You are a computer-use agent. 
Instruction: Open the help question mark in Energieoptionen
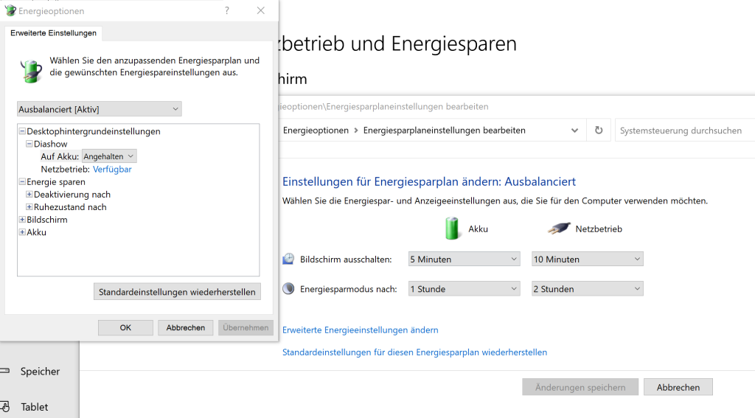[227, 10]
